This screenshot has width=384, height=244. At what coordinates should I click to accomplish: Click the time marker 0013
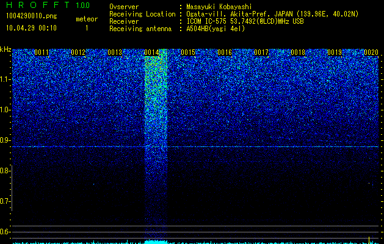coord(115,52)
